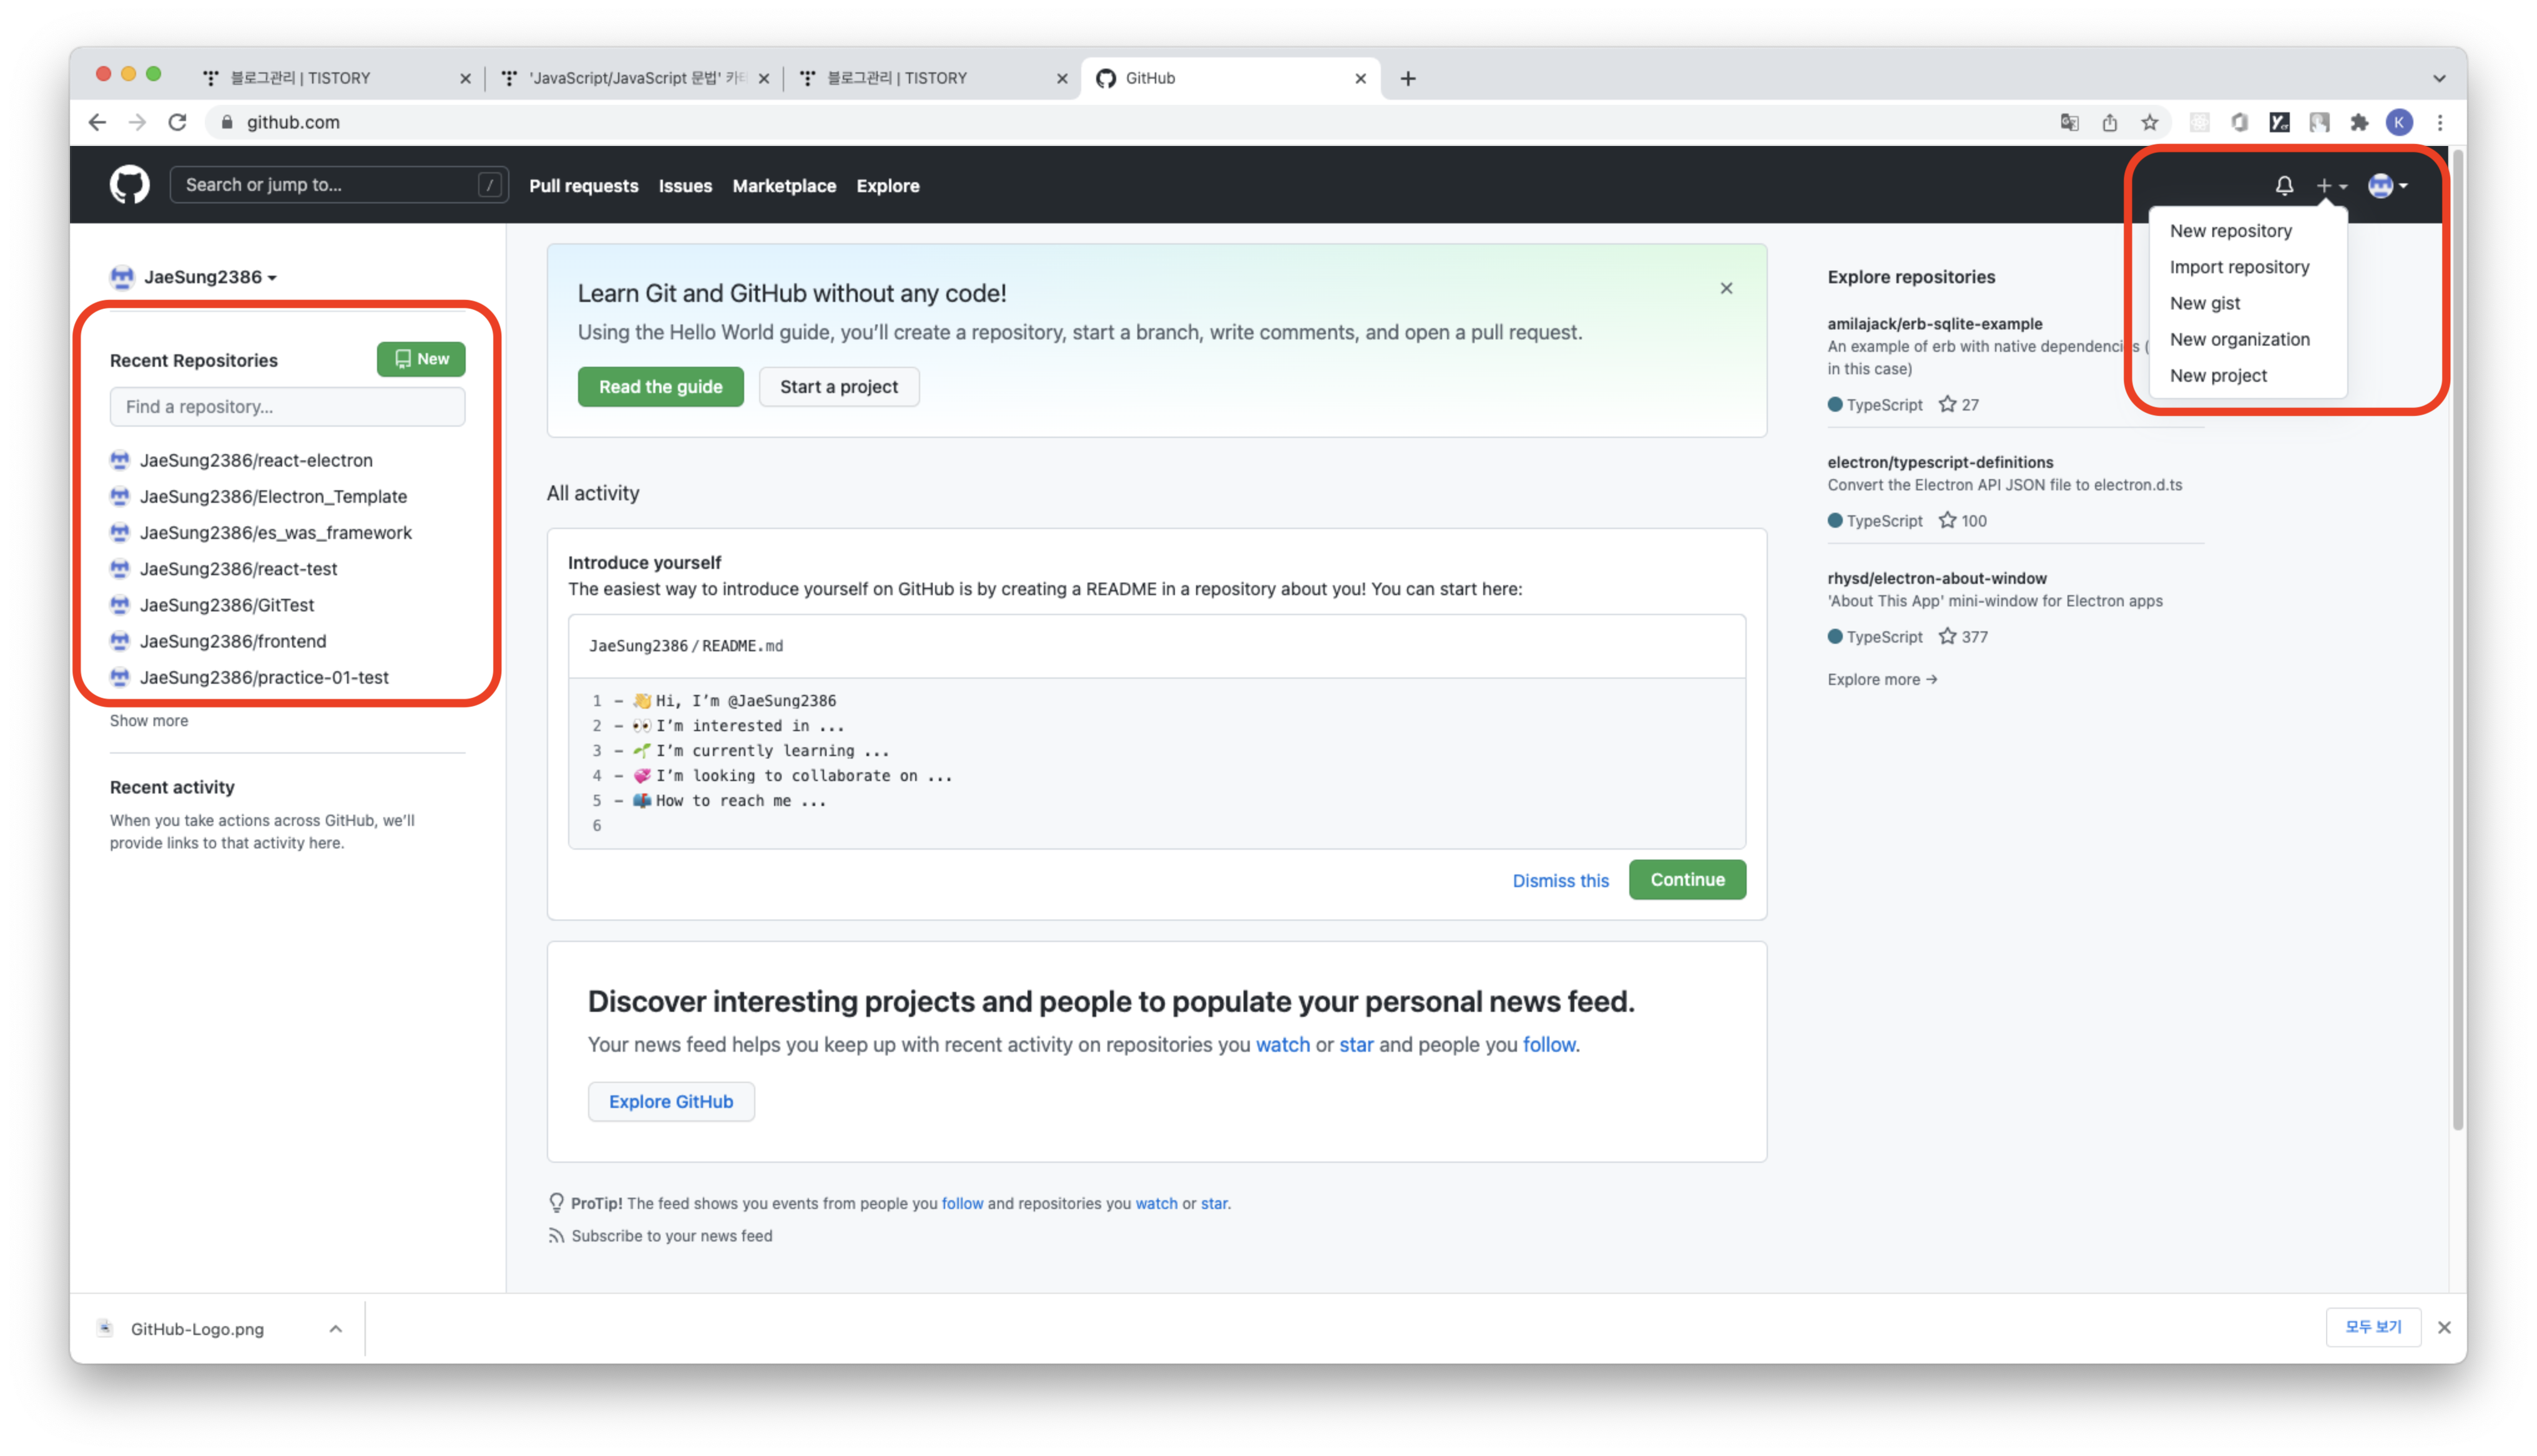Select New repository from menu
This screenshot has width=2537, height=1456.
coord(2230,231)
